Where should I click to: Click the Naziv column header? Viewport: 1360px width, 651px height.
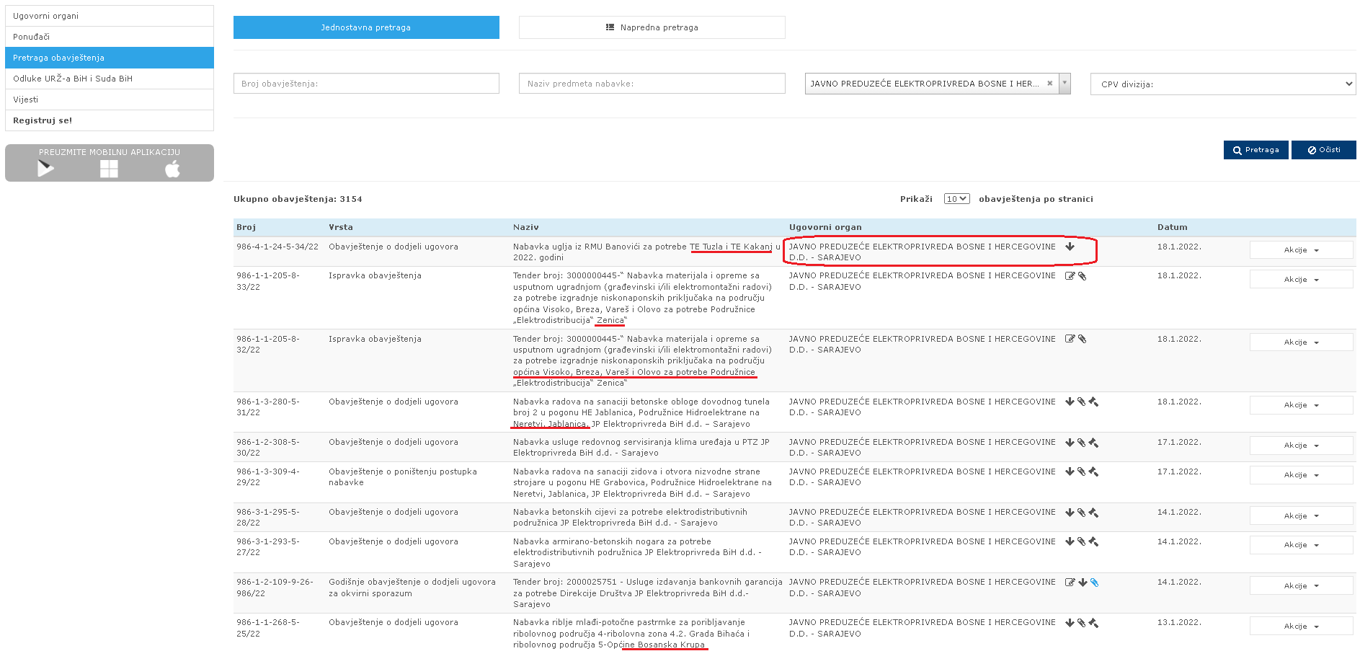(x=526, y=227)
